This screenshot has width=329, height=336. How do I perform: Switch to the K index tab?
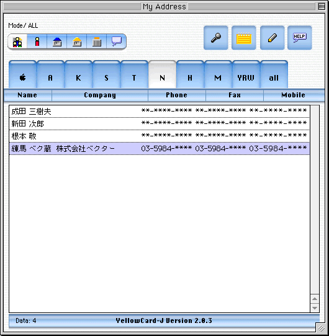79,74
